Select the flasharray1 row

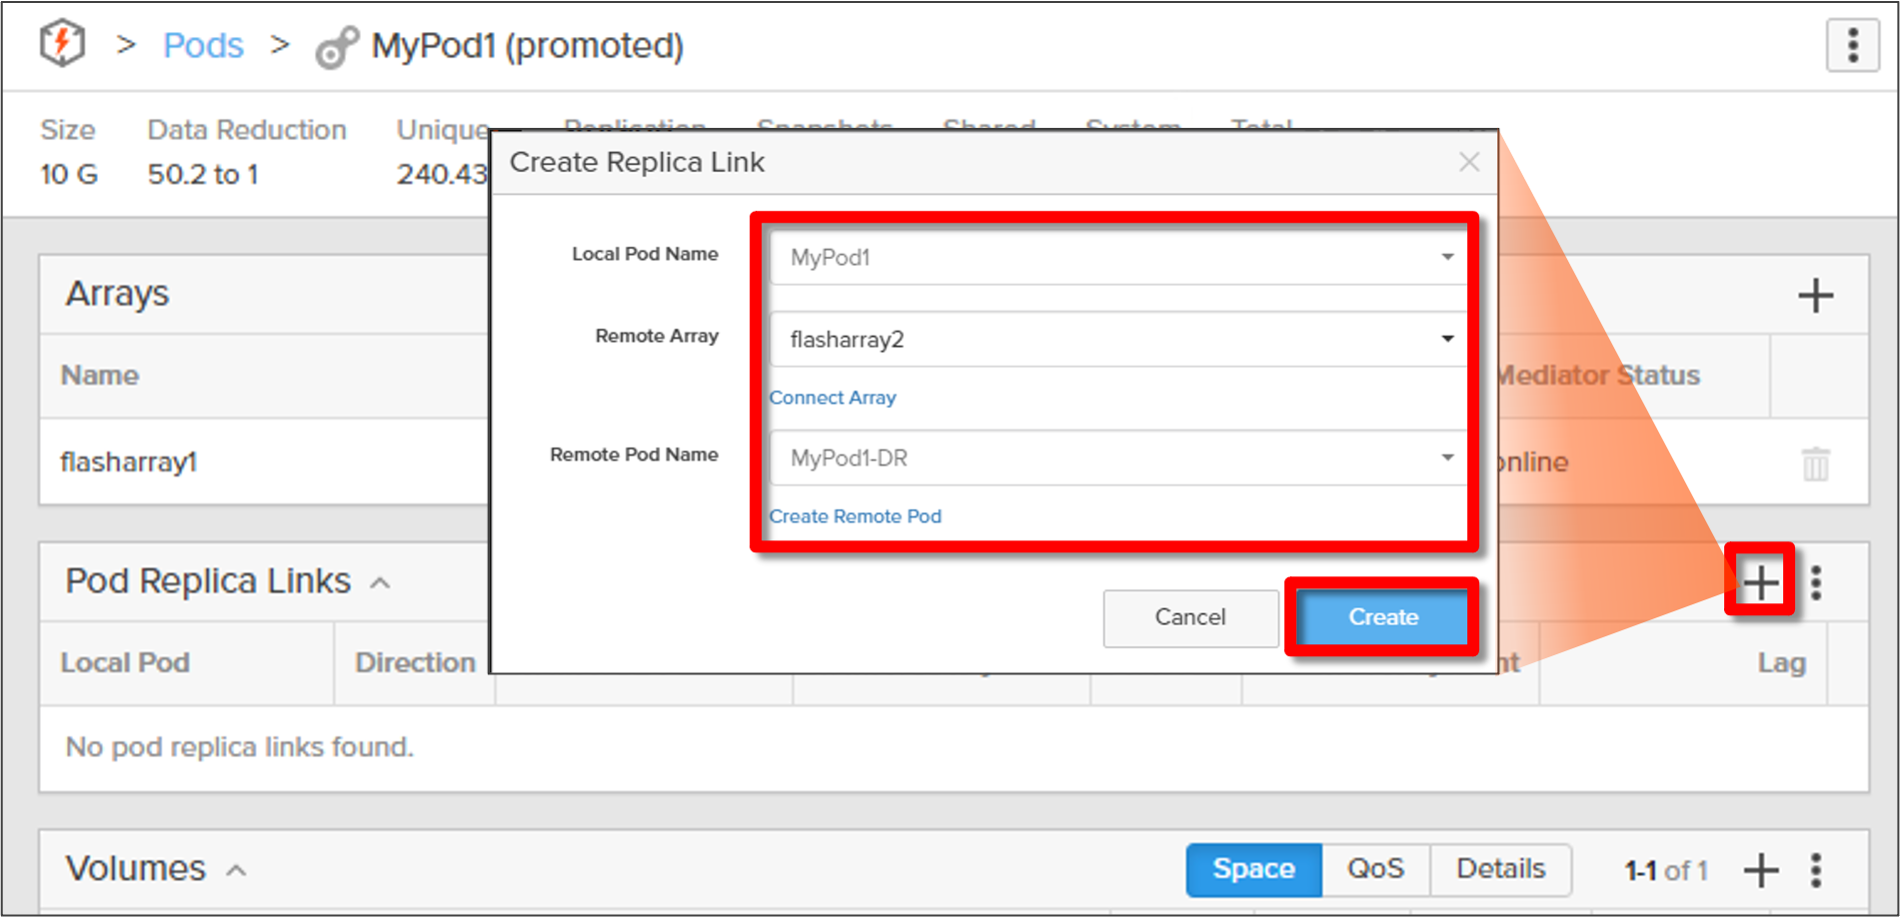click(953, 461)
